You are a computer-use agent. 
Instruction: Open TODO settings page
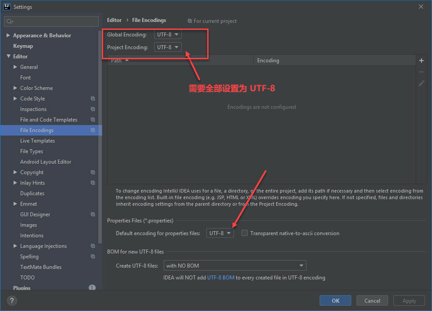pyautogui.click(x=27, y=277)
